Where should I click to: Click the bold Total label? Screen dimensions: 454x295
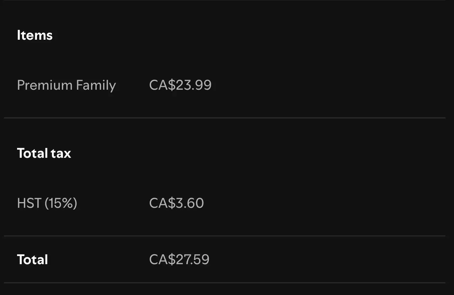pos(32,260)
